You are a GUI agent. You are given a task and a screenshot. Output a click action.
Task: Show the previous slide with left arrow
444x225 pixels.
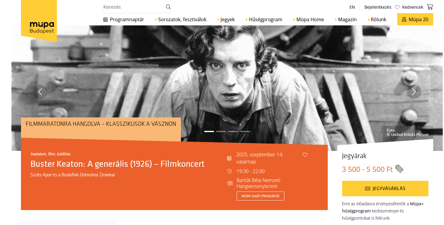pyautogui.click(x=40, y=92)
